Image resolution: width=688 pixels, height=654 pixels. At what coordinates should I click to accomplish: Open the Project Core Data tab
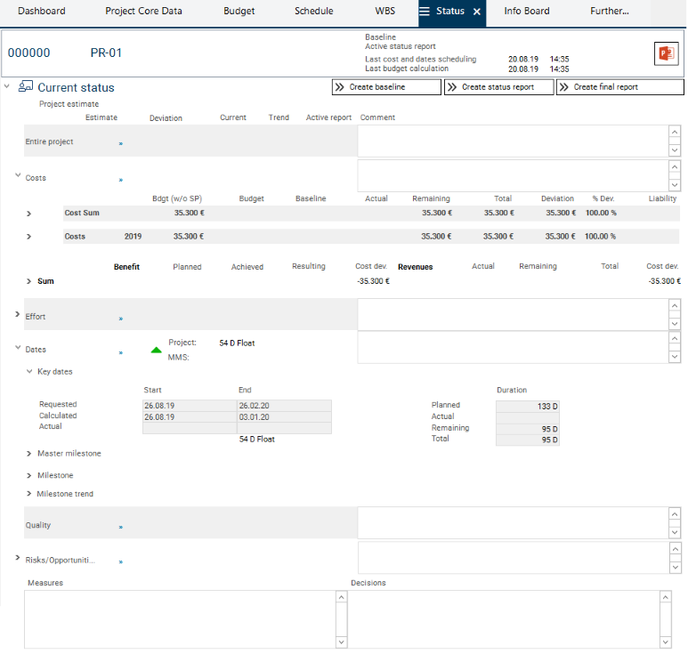[143, 12]
